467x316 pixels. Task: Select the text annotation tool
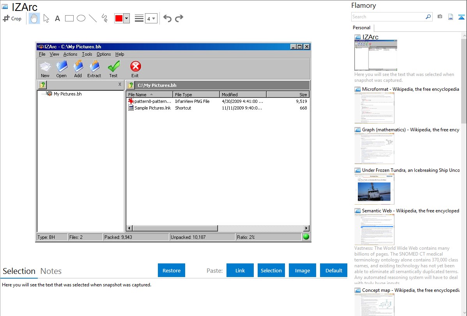(x=57, y=18)
